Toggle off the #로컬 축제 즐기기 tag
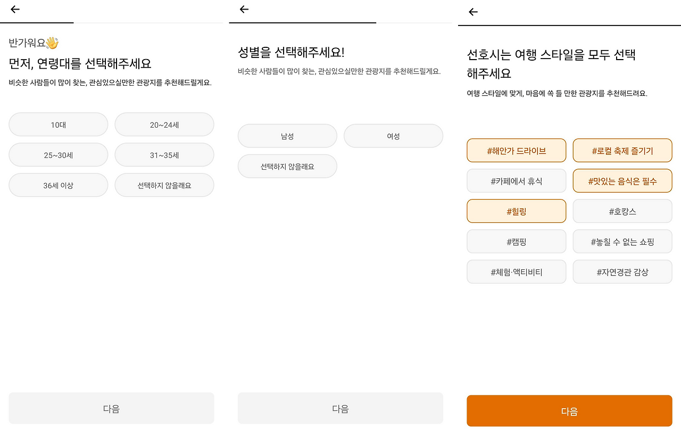Screen dimensions: 681x431 point(622,151)
